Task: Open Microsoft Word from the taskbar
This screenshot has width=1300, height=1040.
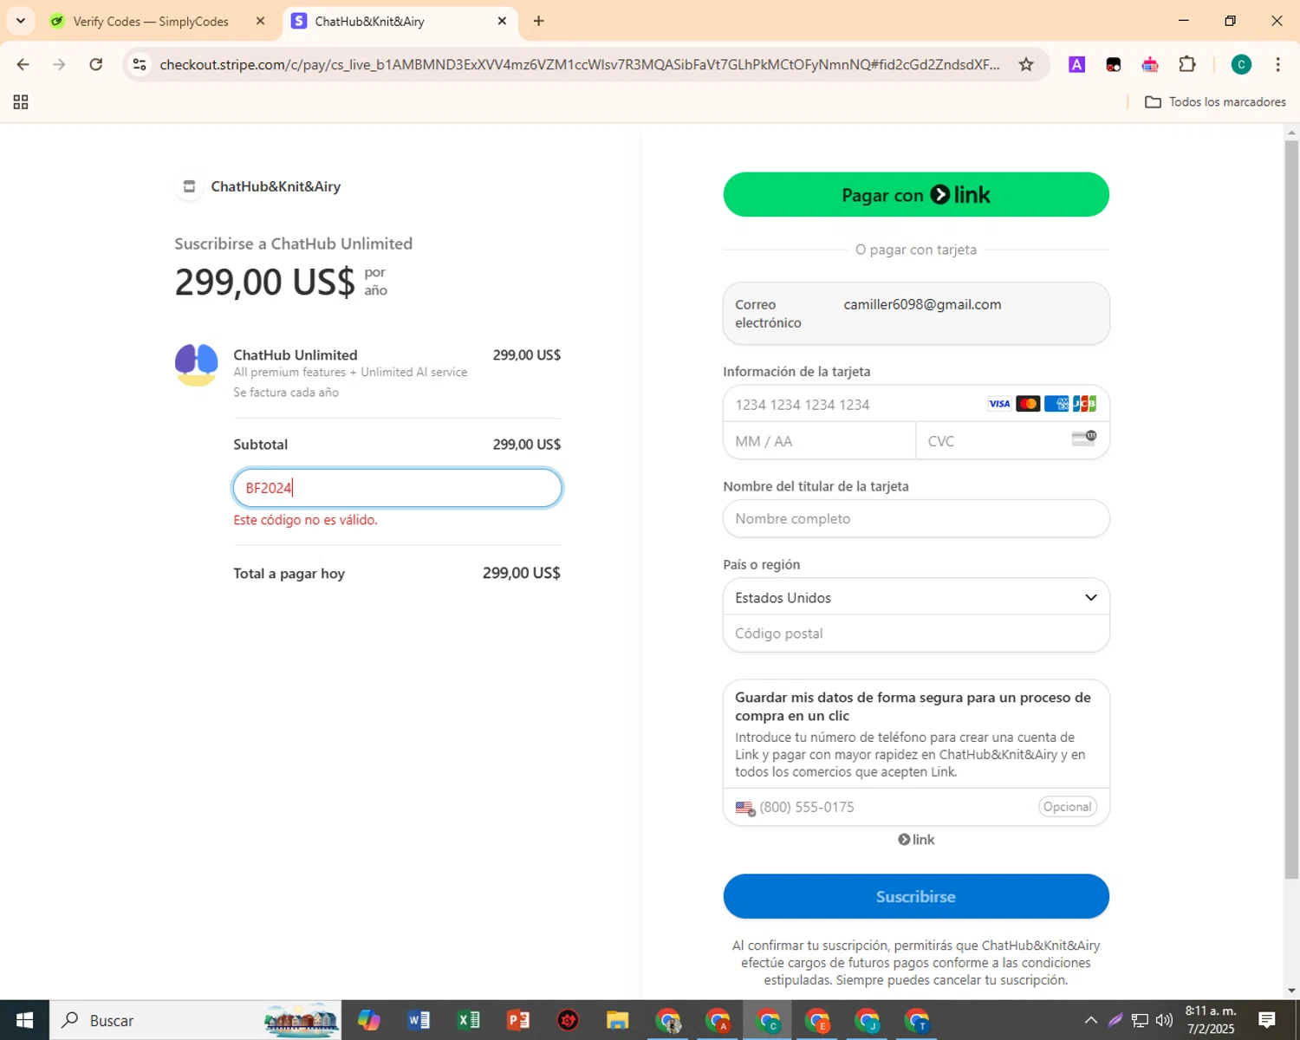Action: 419,1020
